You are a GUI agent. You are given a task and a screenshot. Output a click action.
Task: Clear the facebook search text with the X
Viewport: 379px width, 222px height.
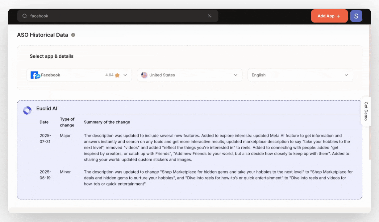210,16
